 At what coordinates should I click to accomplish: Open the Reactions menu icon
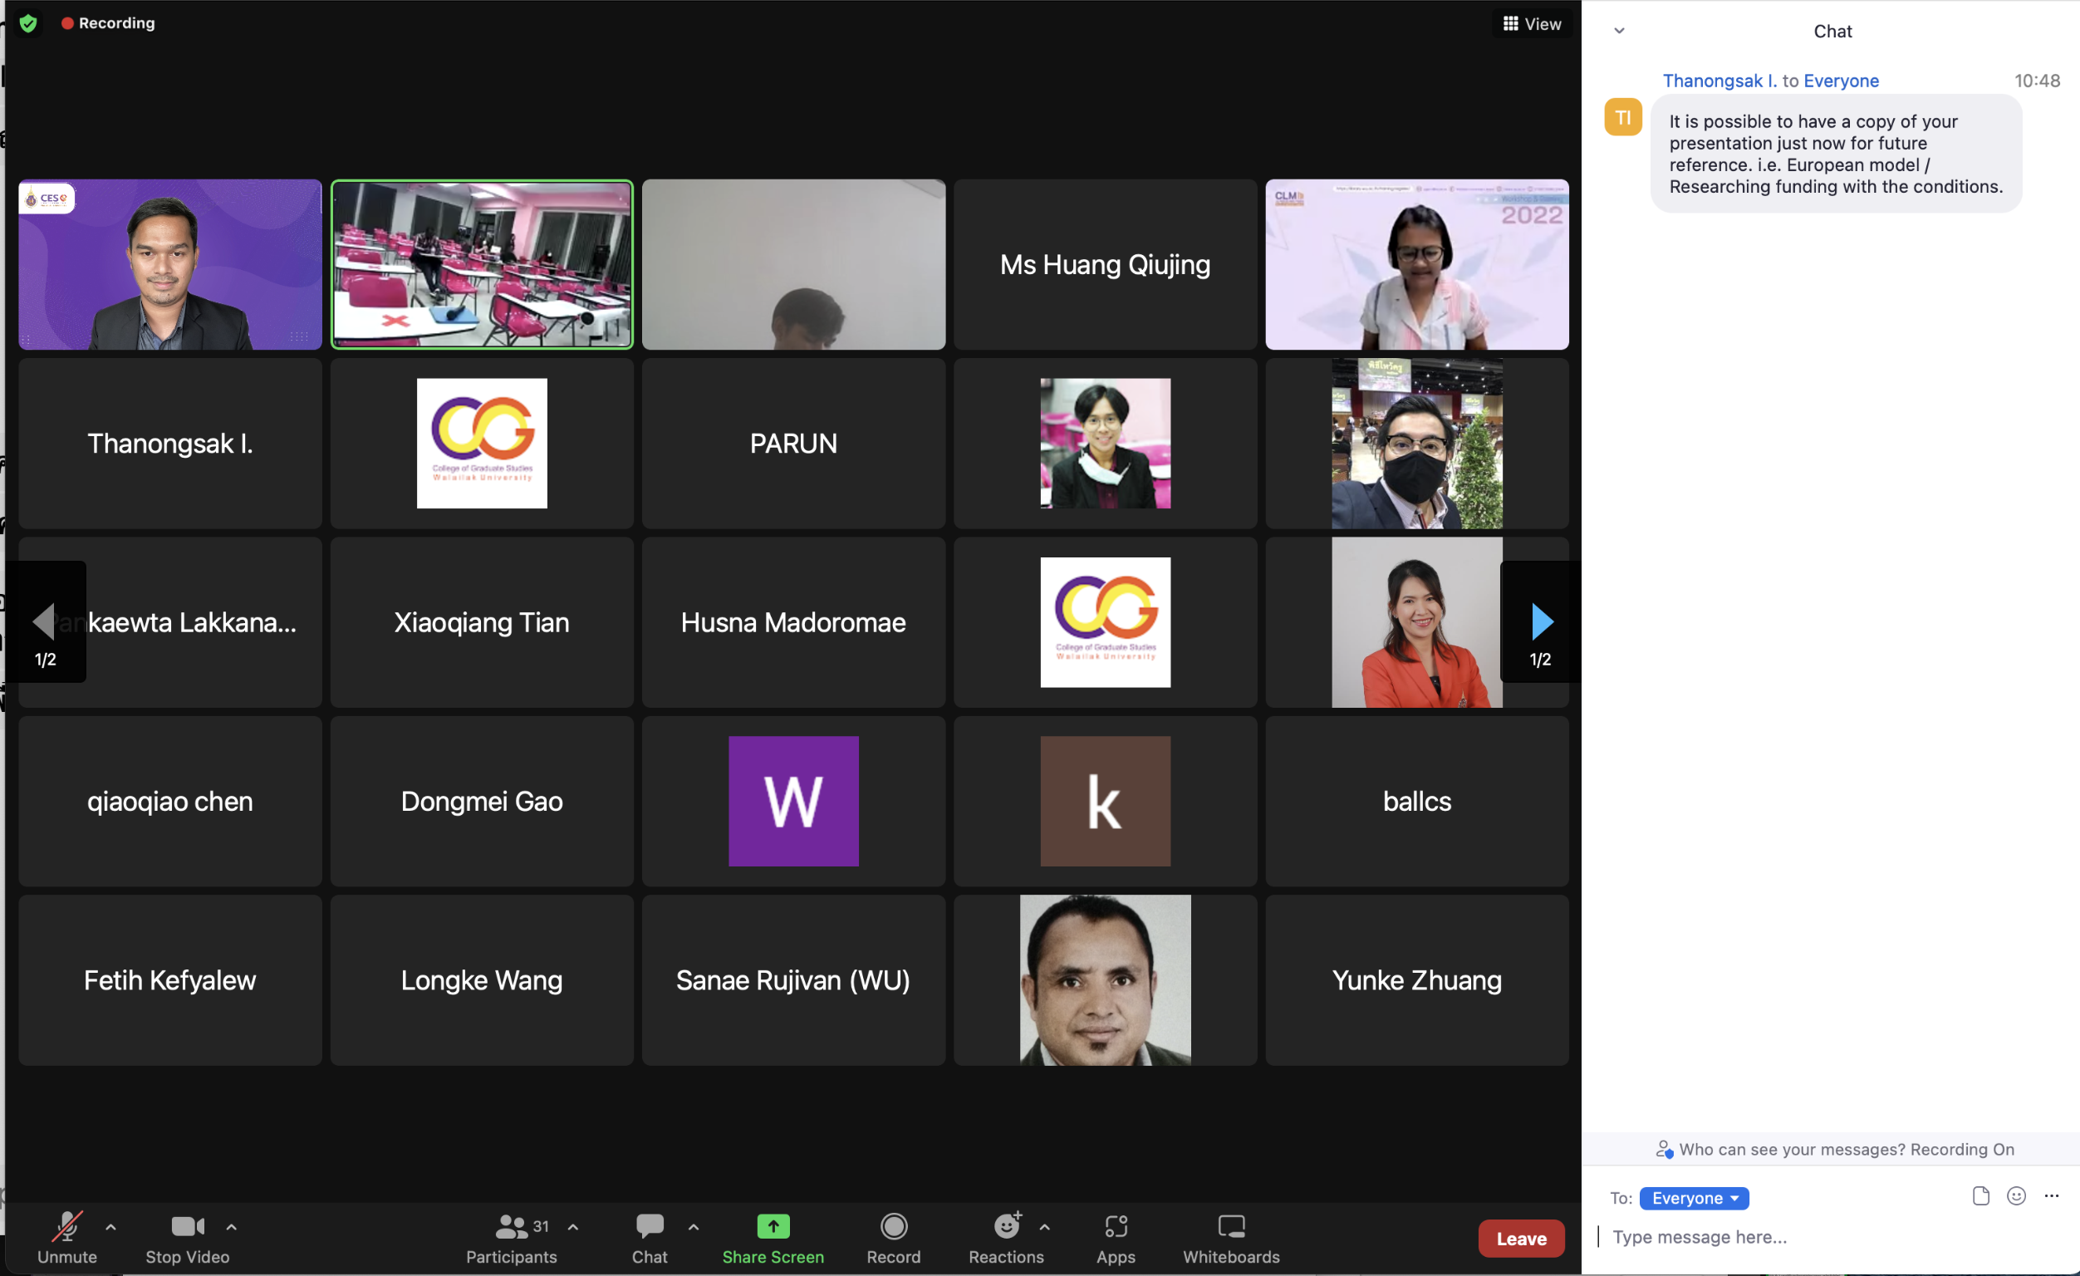point(1005,1226)
